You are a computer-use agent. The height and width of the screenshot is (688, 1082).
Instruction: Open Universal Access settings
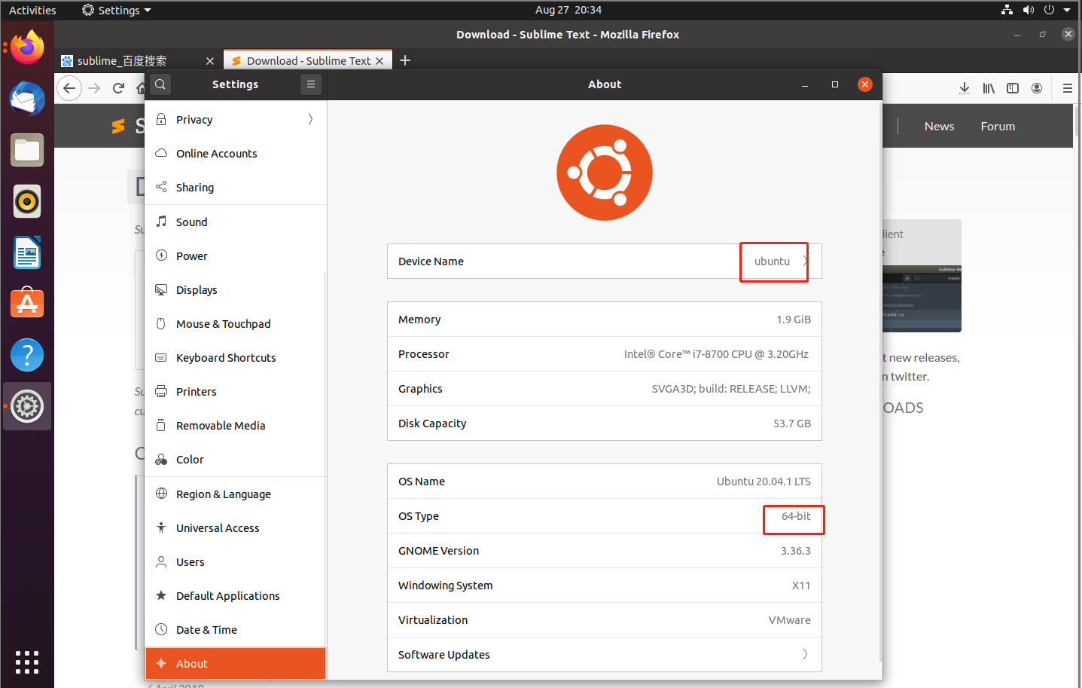pyautogui.click(x=236, y=527)
